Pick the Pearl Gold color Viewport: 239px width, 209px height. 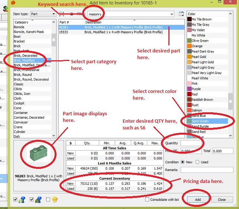(207, 57)
